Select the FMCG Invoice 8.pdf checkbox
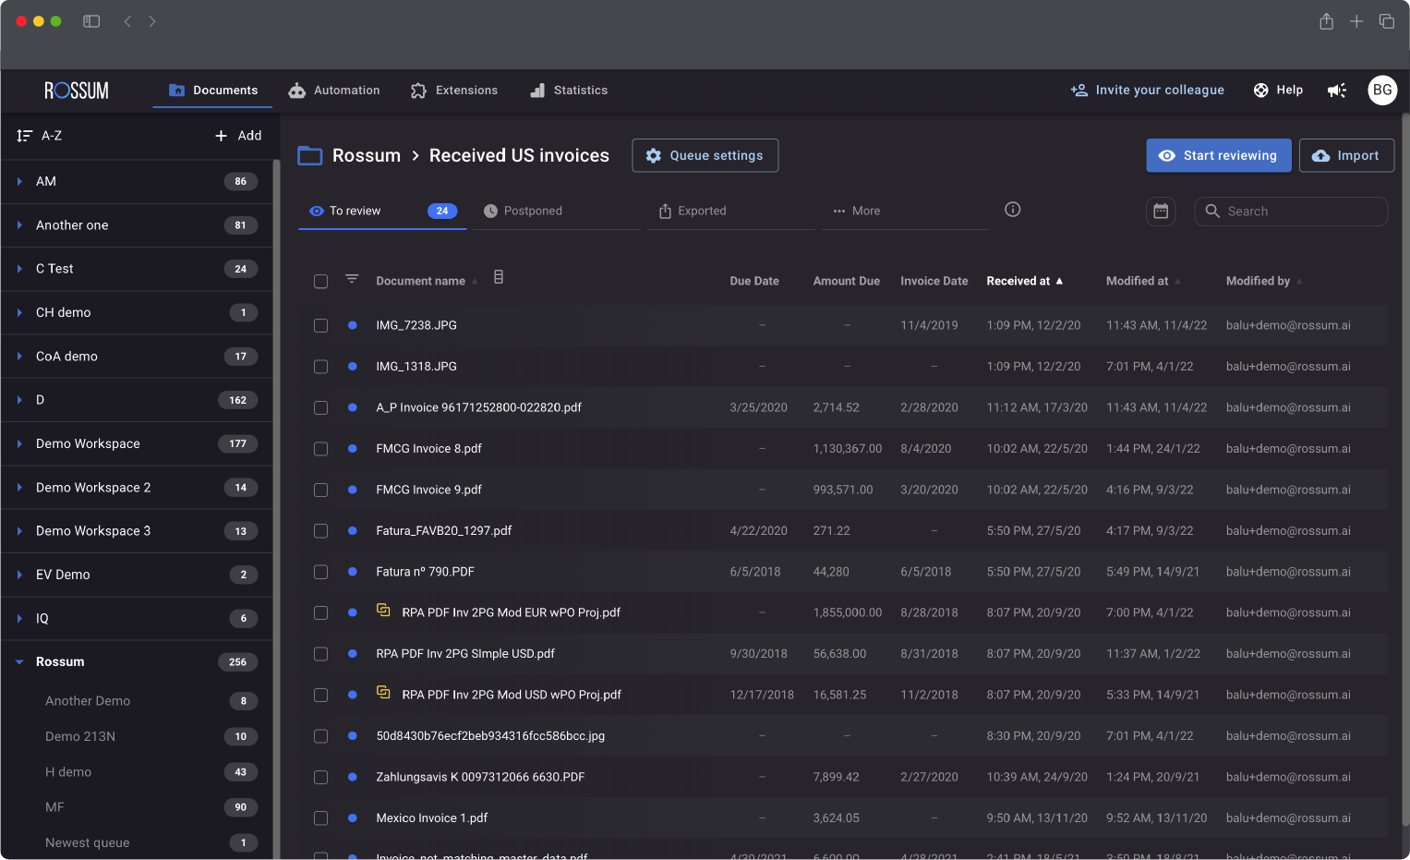This screenshot has width=1410, height=860. (x=320, y=449)
